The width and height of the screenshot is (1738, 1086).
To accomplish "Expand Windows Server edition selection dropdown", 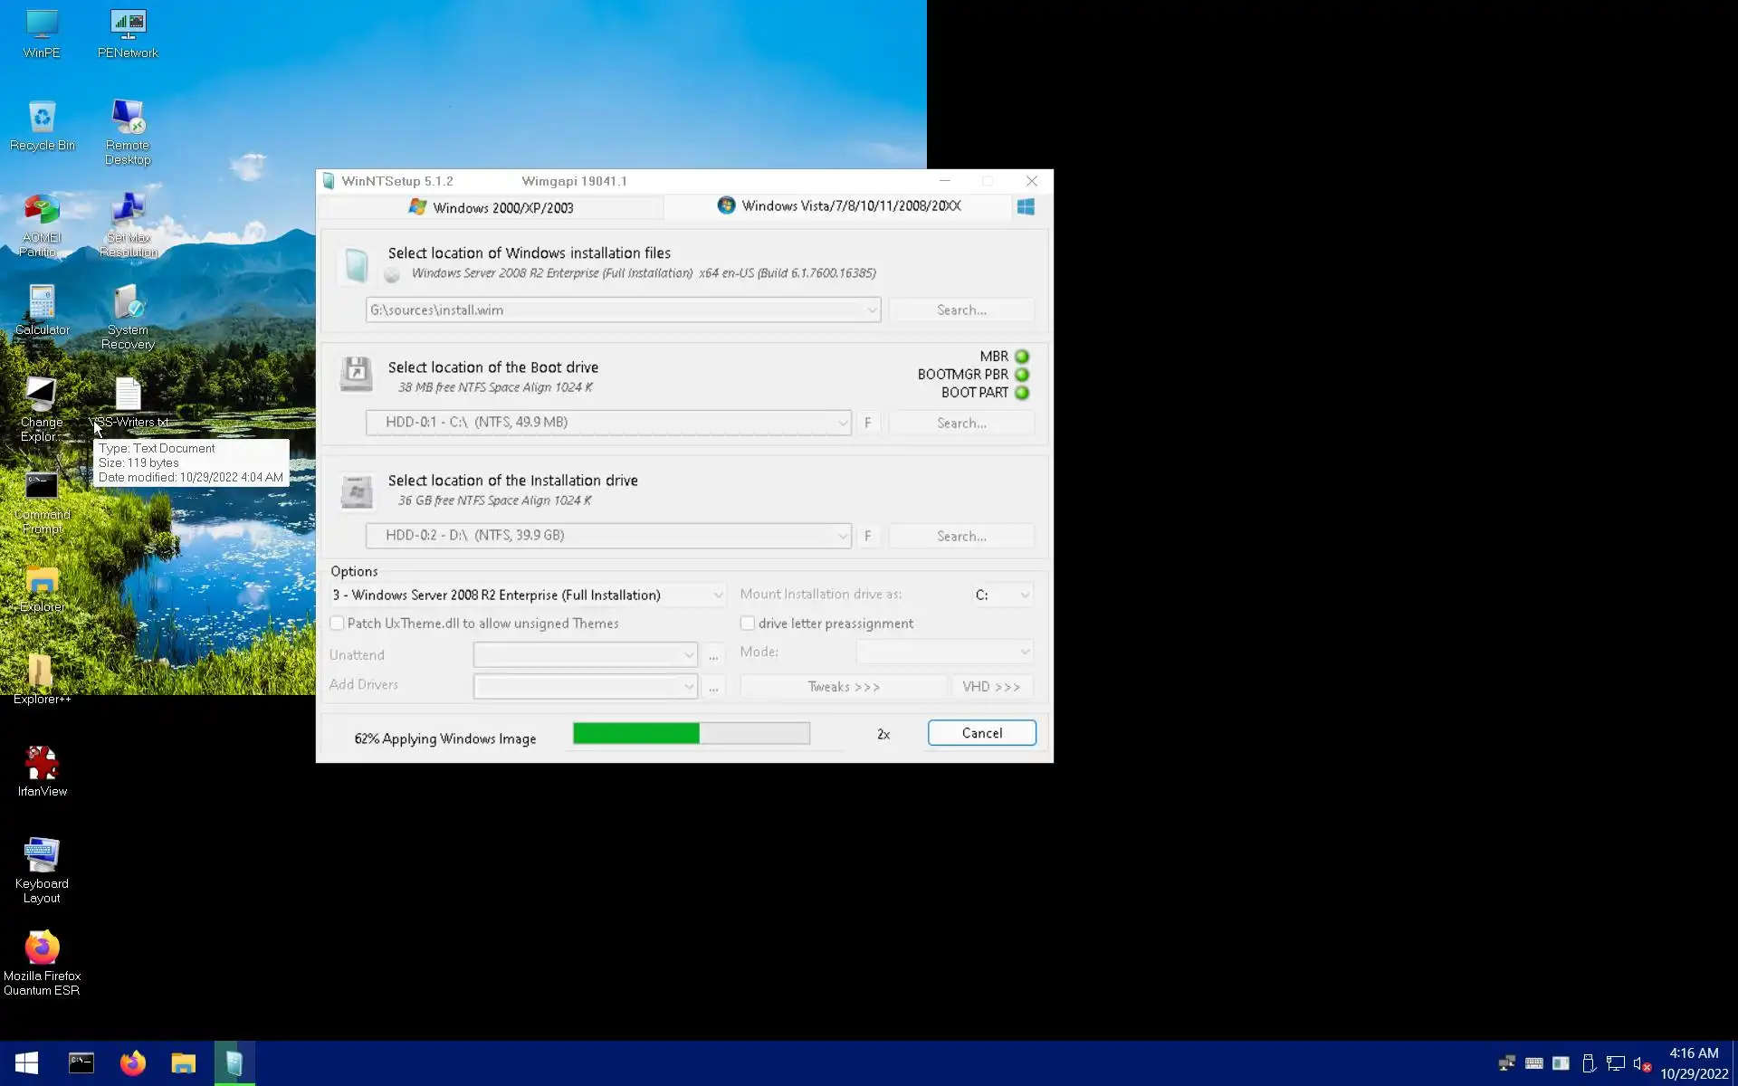I will point(717,595).
